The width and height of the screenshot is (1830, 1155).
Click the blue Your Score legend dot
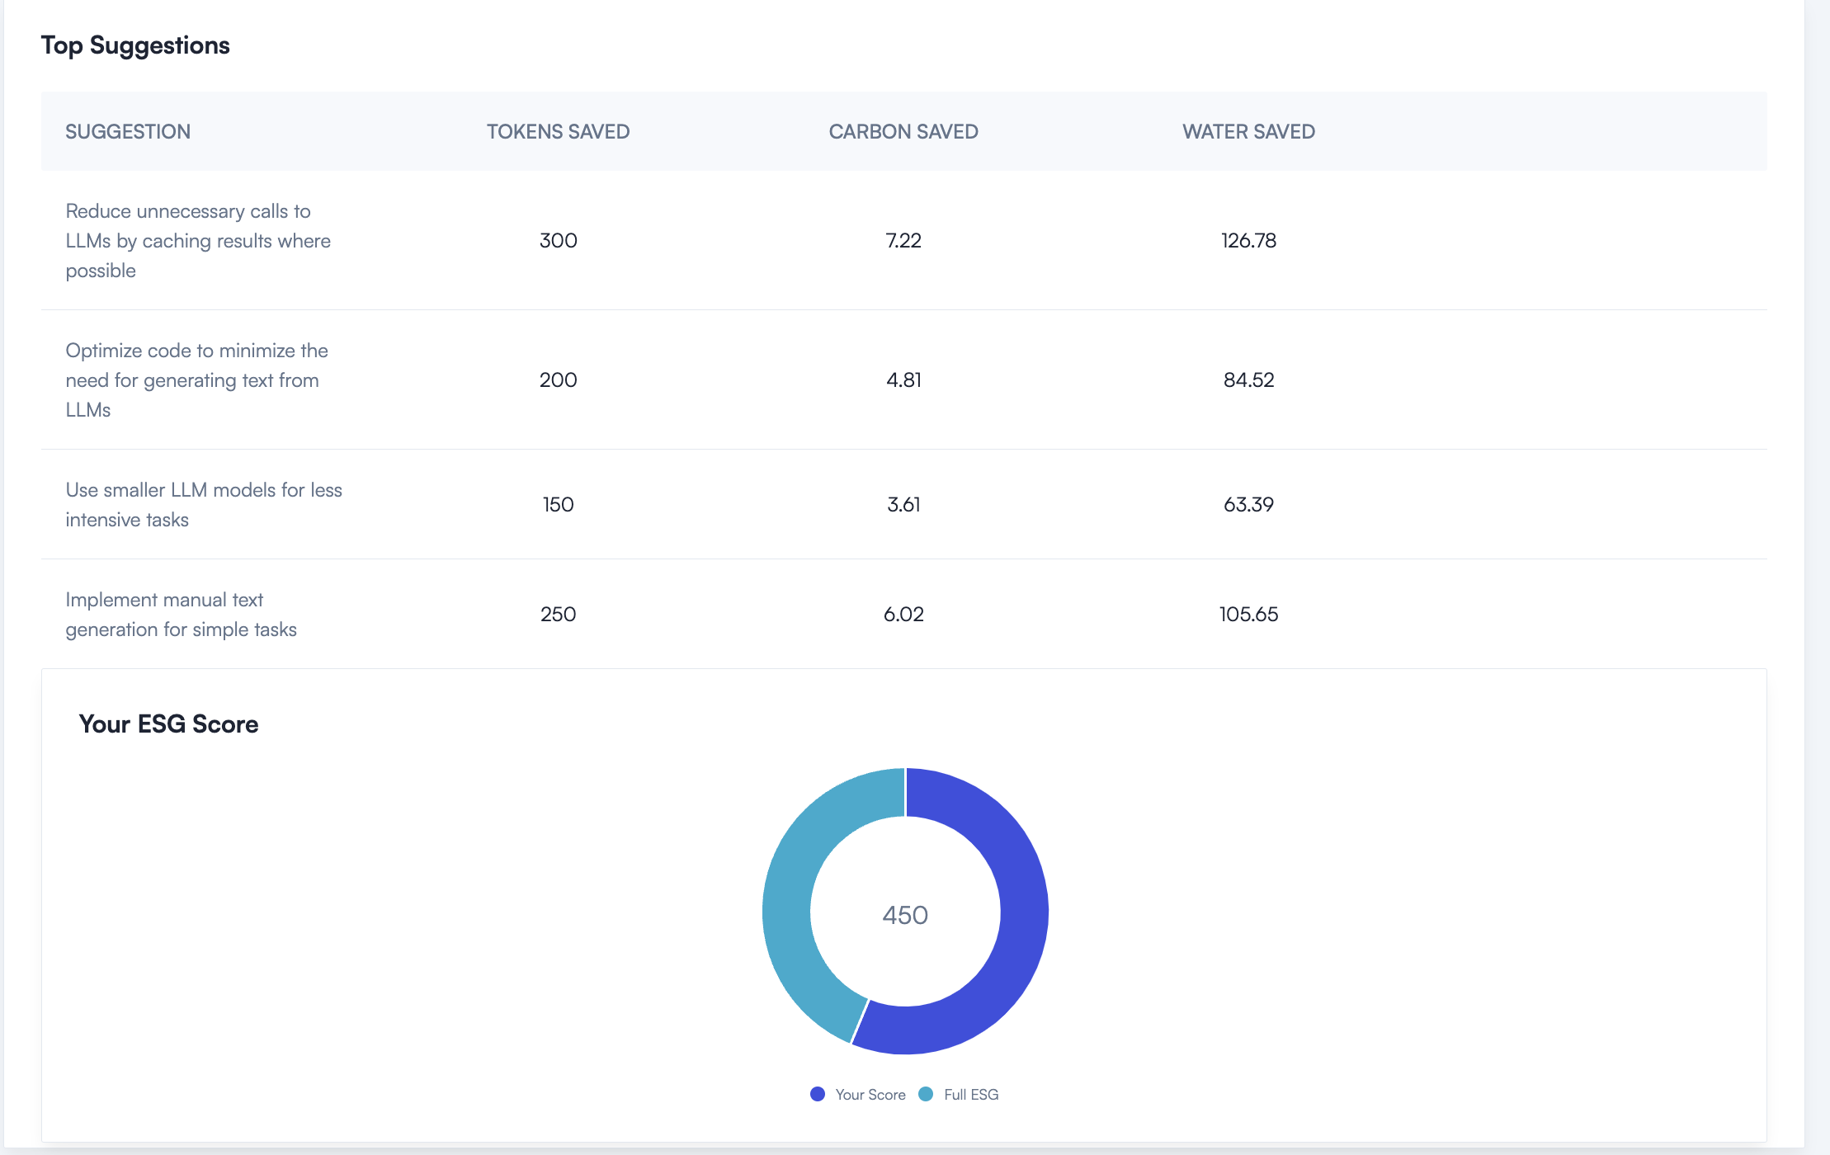tap(818, 1094)
